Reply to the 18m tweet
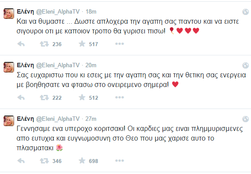The image size is (251, 174). point(21,44)
